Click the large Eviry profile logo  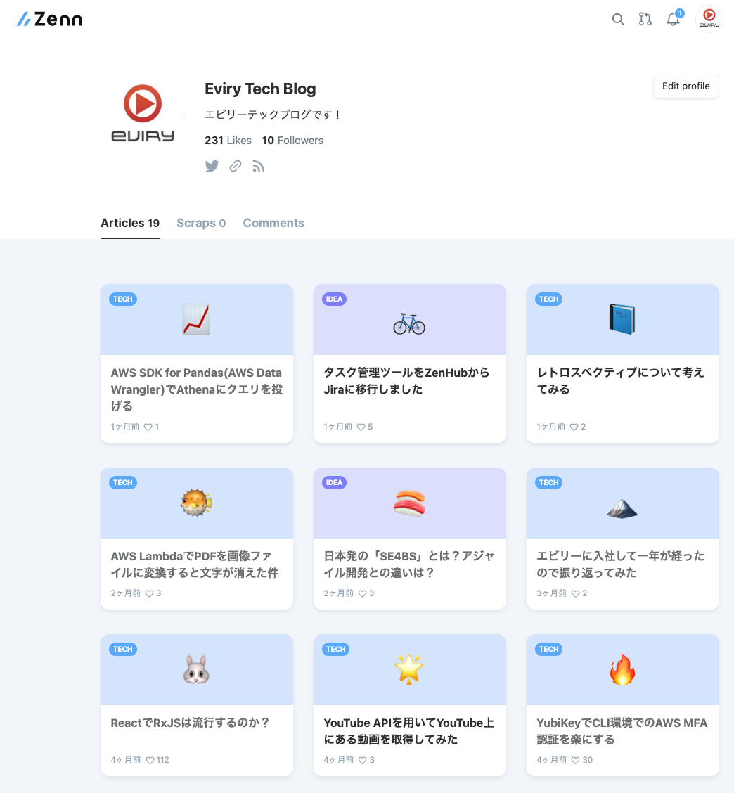pyautogui.click(x=143, y=113)
